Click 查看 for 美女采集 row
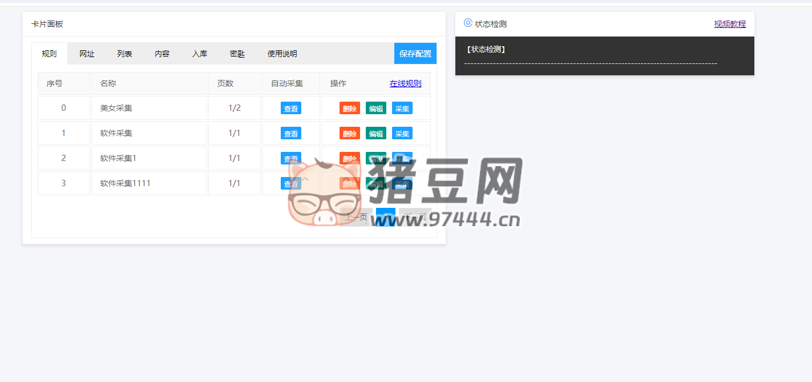Viewport: 812px width, 382px height. pyautogui.click(x=291, y=108)
